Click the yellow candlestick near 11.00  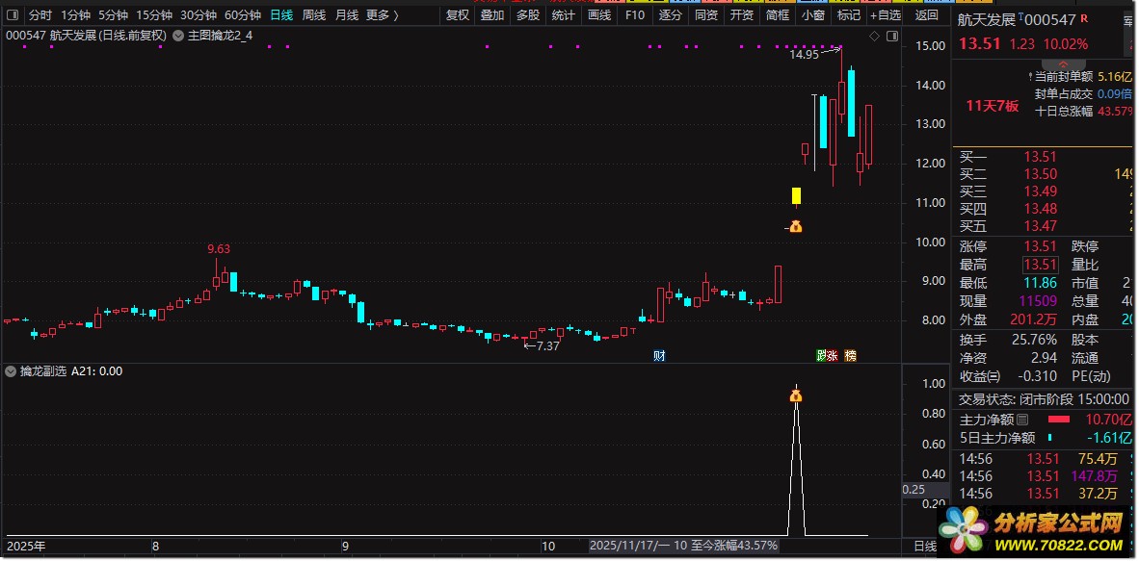click(796, 196)
